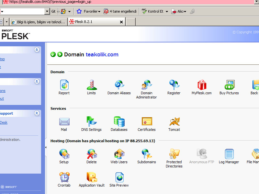259x194 pixels.
Task: Open Web Users
Action: point(119,154)
